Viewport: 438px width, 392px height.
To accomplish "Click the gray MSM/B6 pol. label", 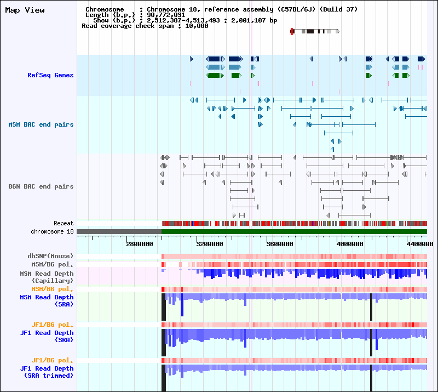I will click(x=52, y=264).
